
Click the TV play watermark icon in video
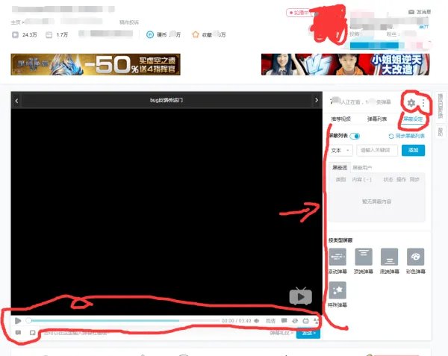pos(301,296)
